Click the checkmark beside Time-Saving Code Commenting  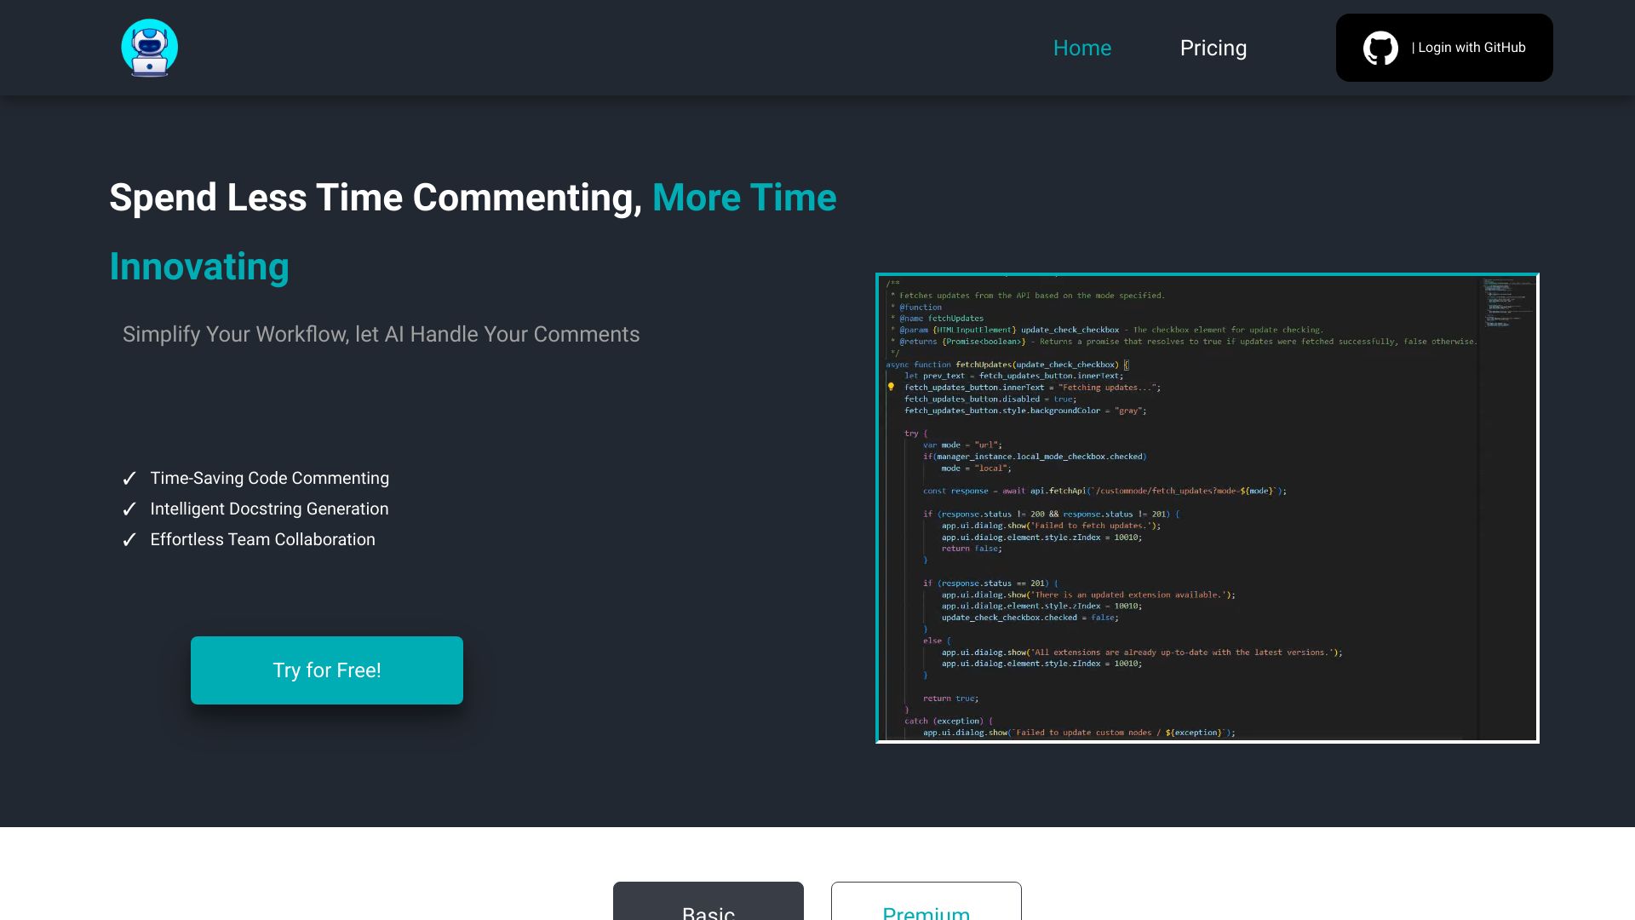tap(130, 478)
